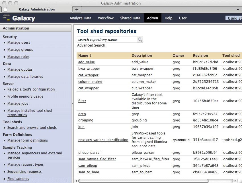The image size is (242, 183).
Task: Select the Workflow menu item
Action: tap(106, 18)
